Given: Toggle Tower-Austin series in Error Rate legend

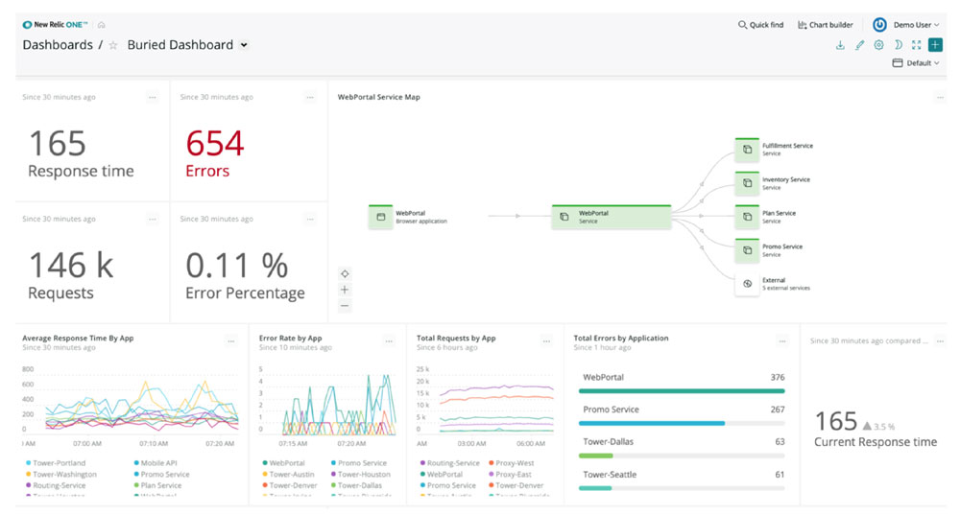Looking at the screenshot, I should point(288,474).
